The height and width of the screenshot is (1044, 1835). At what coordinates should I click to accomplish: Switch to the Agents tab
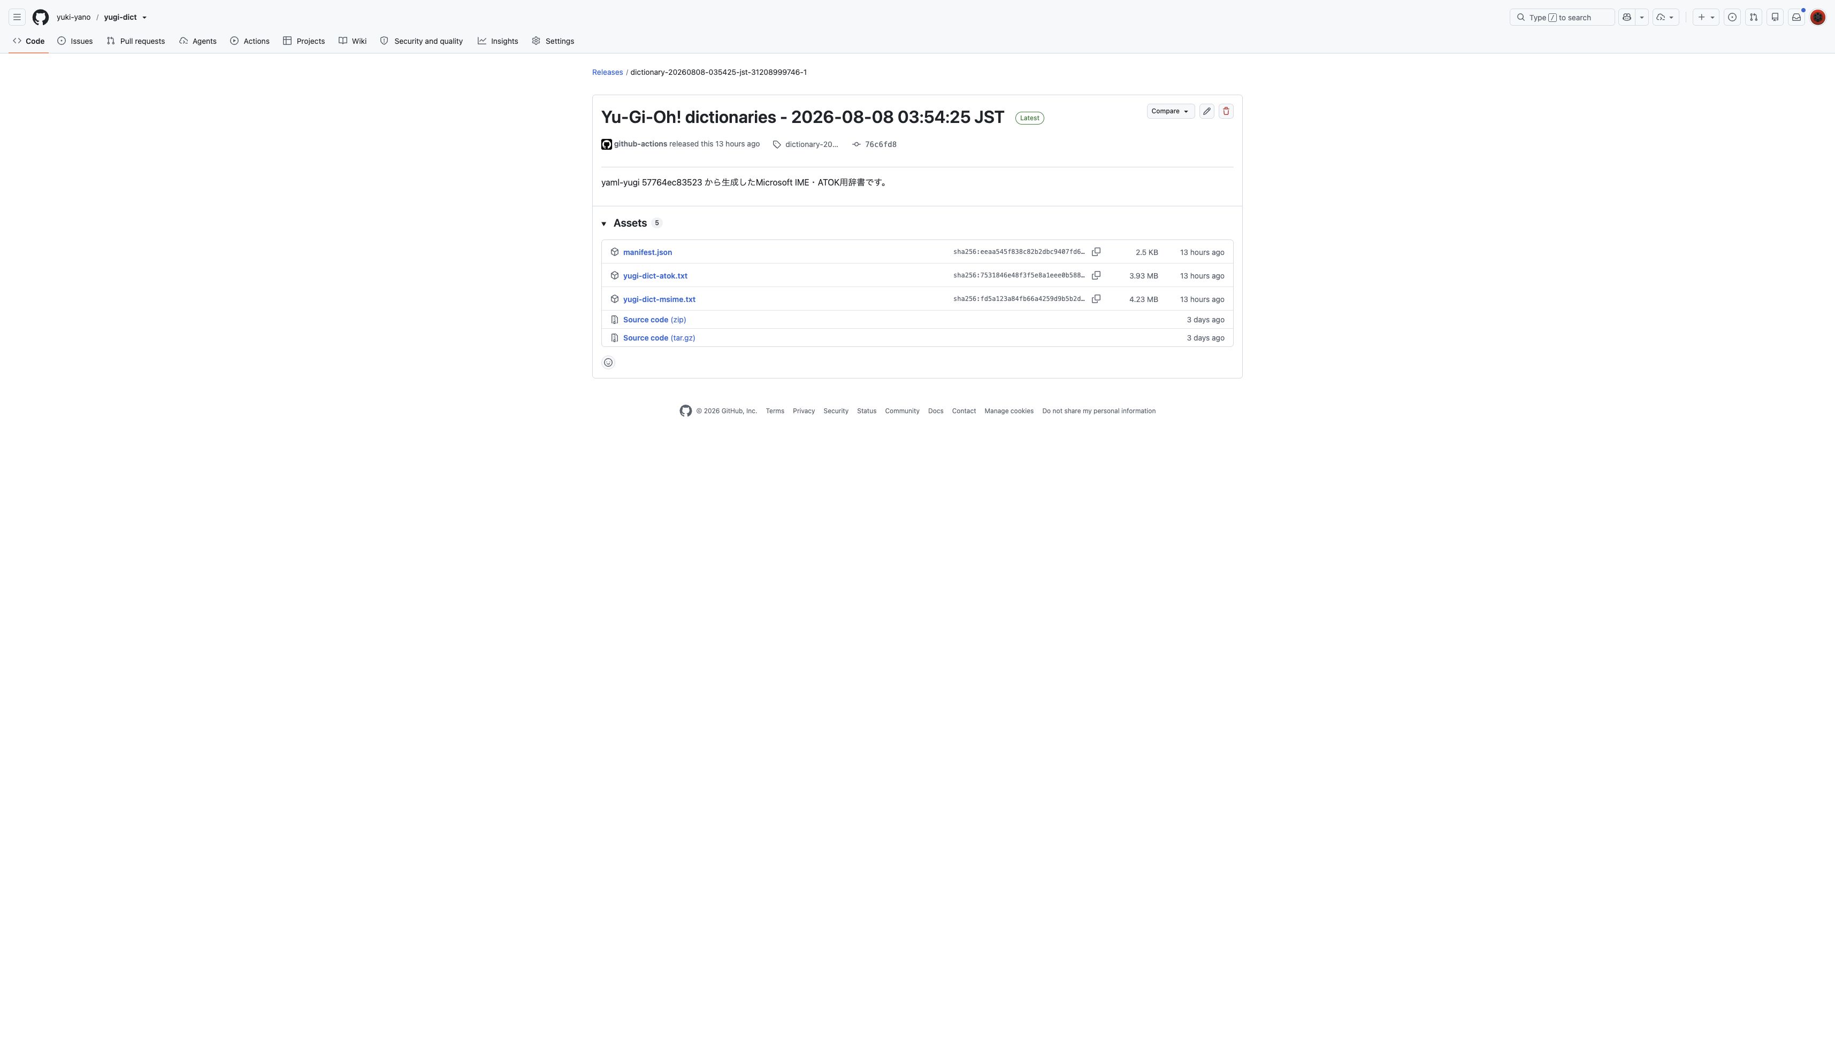(198, 41)
